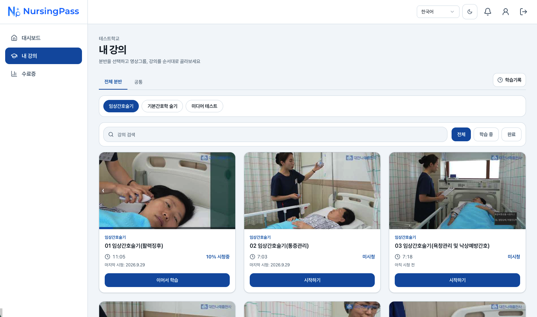
Task: Open notifications via the bell icon
Action: (488, 12)
